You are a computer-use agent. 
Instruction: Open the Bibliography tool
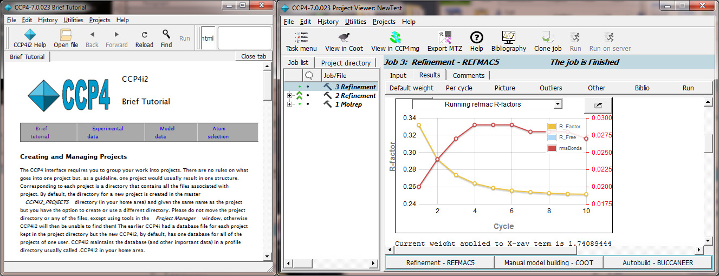click(x=509, y=42)
